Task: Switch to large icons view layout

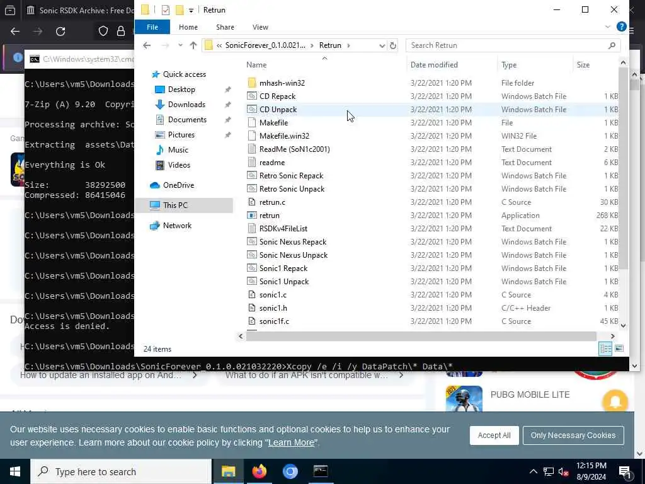Action: tap(619, 349)
